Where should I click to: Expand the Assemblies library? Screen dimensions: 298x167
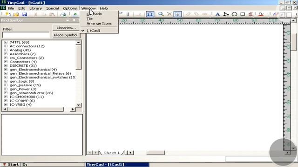[x=6, y=54]
